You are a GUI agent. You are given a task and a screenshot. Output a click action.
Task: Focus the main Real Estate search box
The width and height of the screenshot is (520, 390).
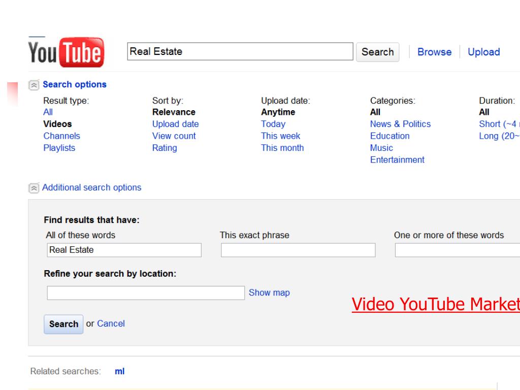240,51
